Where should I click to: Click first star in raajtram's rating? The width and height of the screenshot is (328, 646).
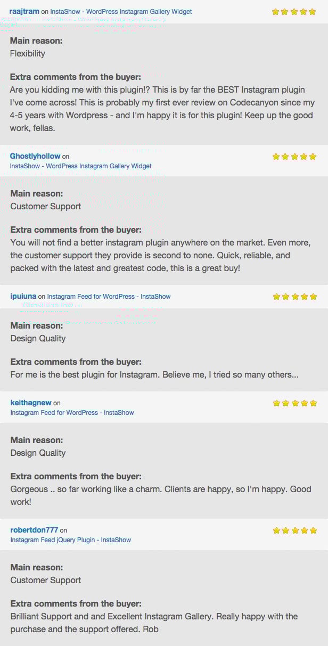275,12
